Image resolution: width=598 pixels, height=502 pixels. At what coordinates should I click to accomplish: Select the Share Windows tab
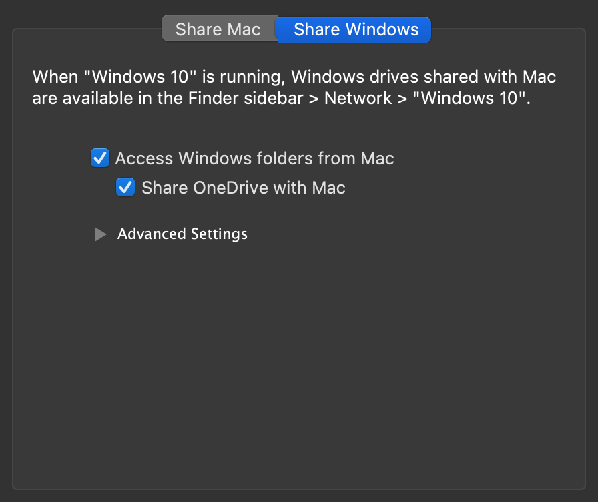[x=356, y=30]
